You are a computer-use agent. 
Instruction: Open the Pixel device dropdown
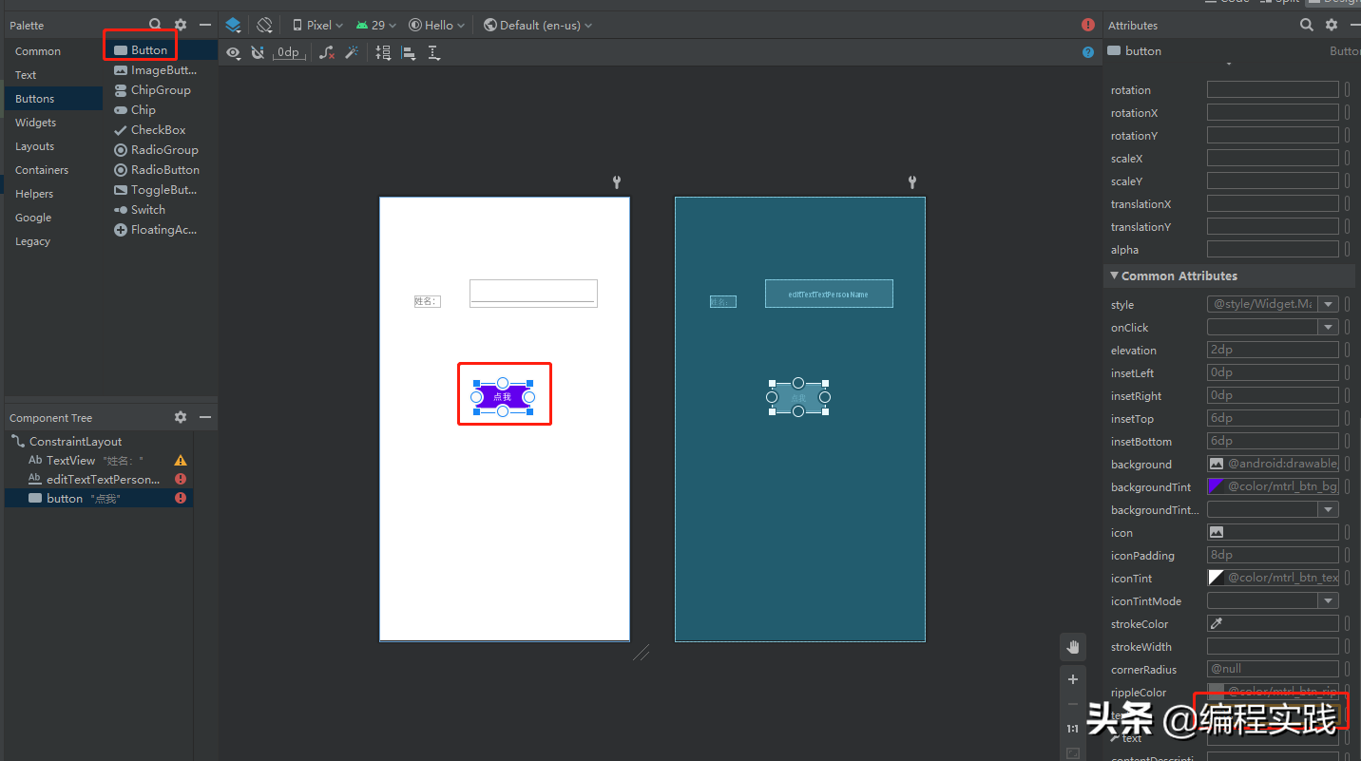click(x=317, y=26)
